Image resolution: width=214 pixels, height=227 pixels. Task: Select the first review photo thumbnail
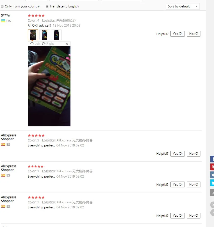[33, 35]
